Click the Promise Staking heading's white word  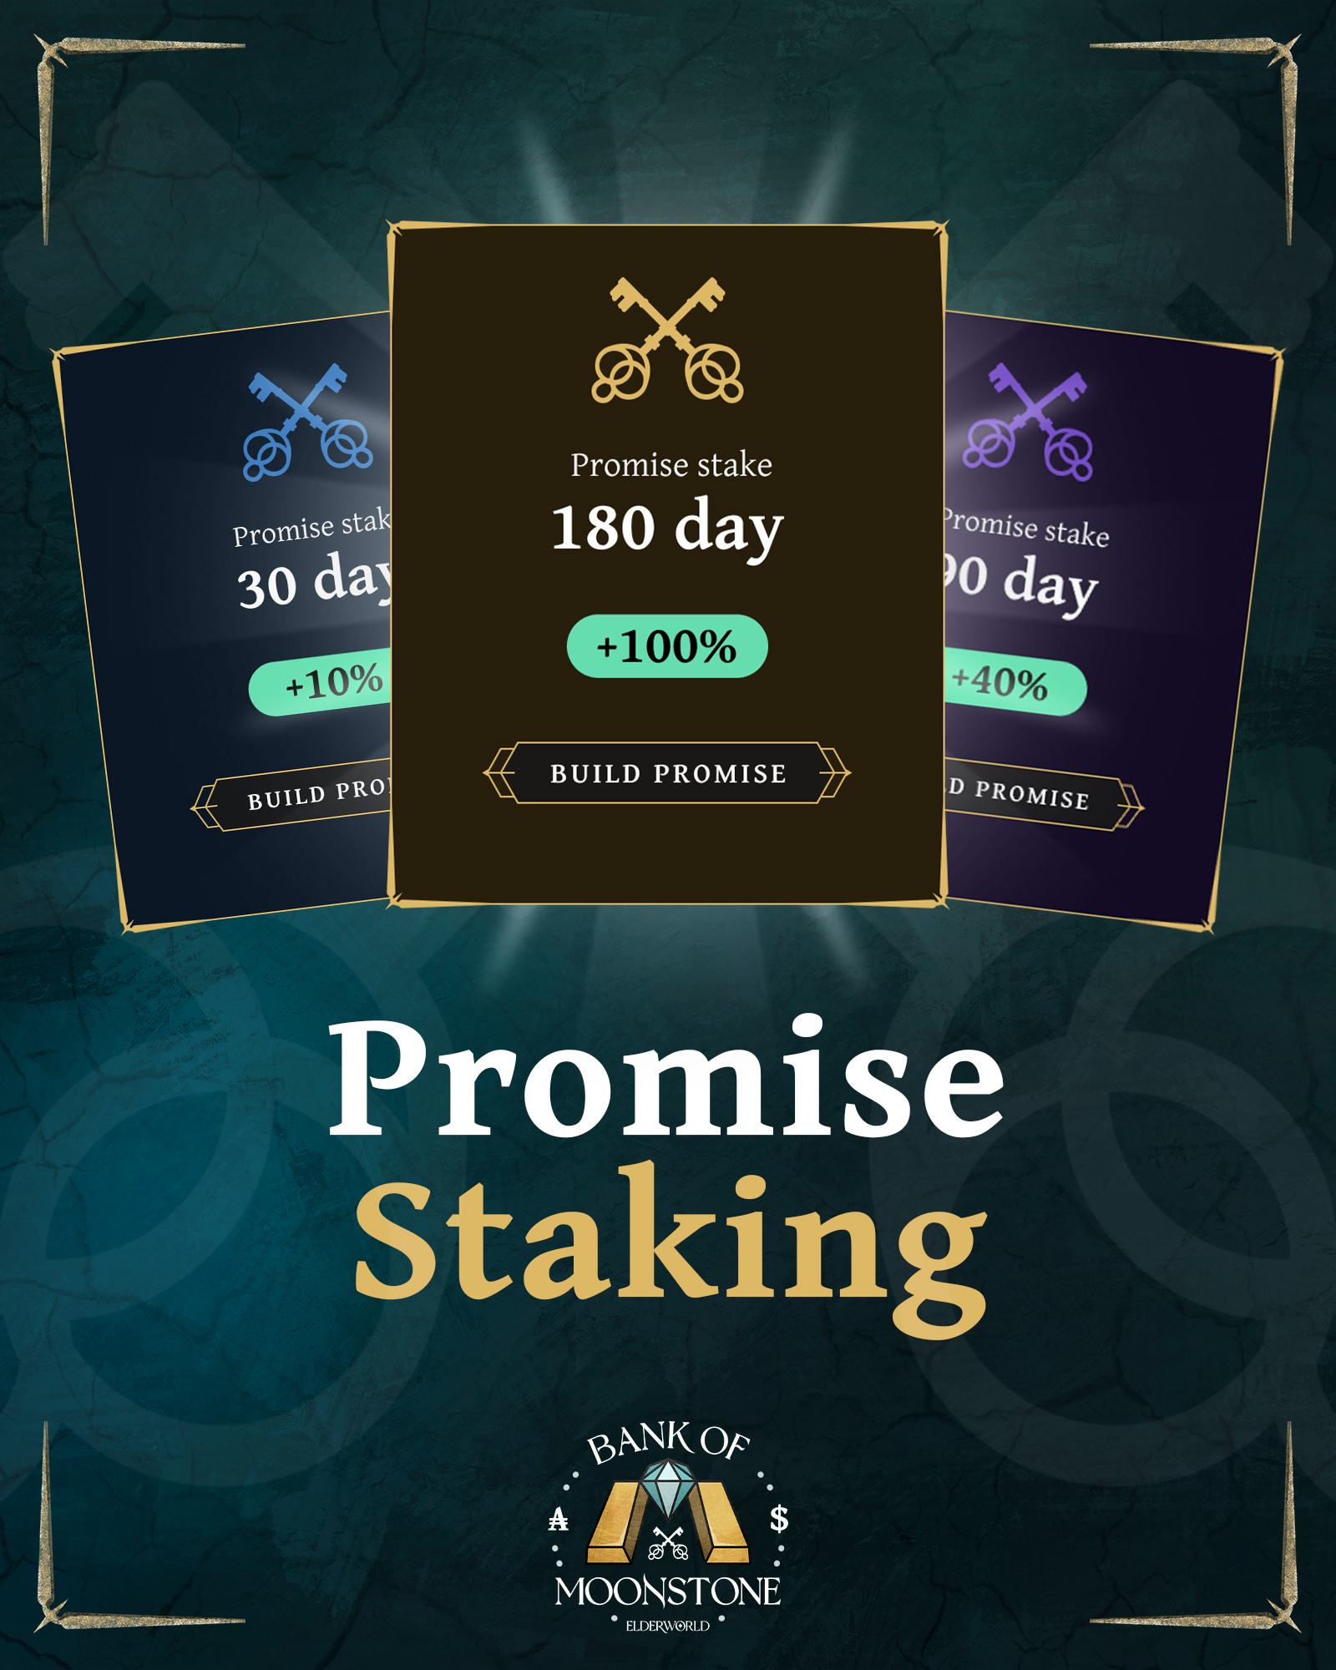tap(667, 1077)
